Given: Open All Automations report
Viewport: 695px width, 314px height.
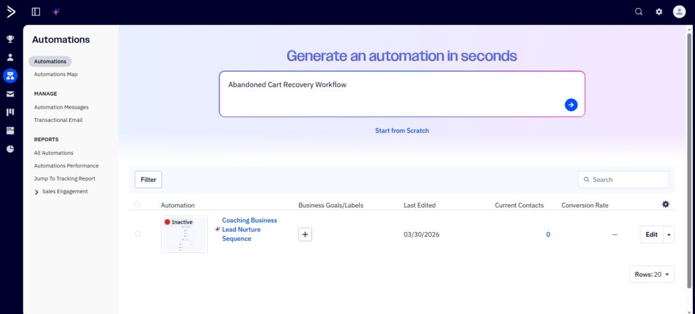Looking at the screenshot, I should pyautogui.click(x=54, y=153).
